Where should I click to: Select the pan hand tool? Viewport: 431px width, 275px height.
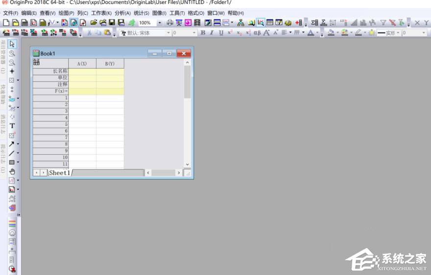12,172
